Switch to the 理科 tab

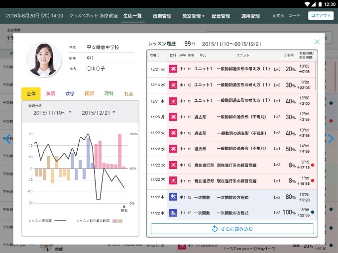tap(109, 93)
